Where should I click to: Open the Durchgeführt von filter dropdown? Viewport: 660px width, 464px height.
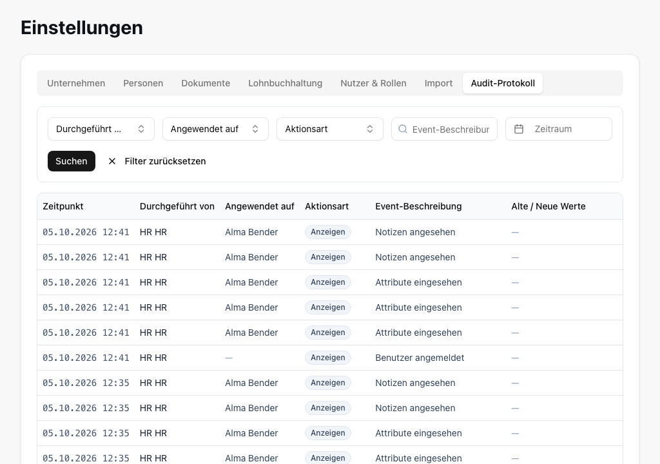click(x=101, y=129)
